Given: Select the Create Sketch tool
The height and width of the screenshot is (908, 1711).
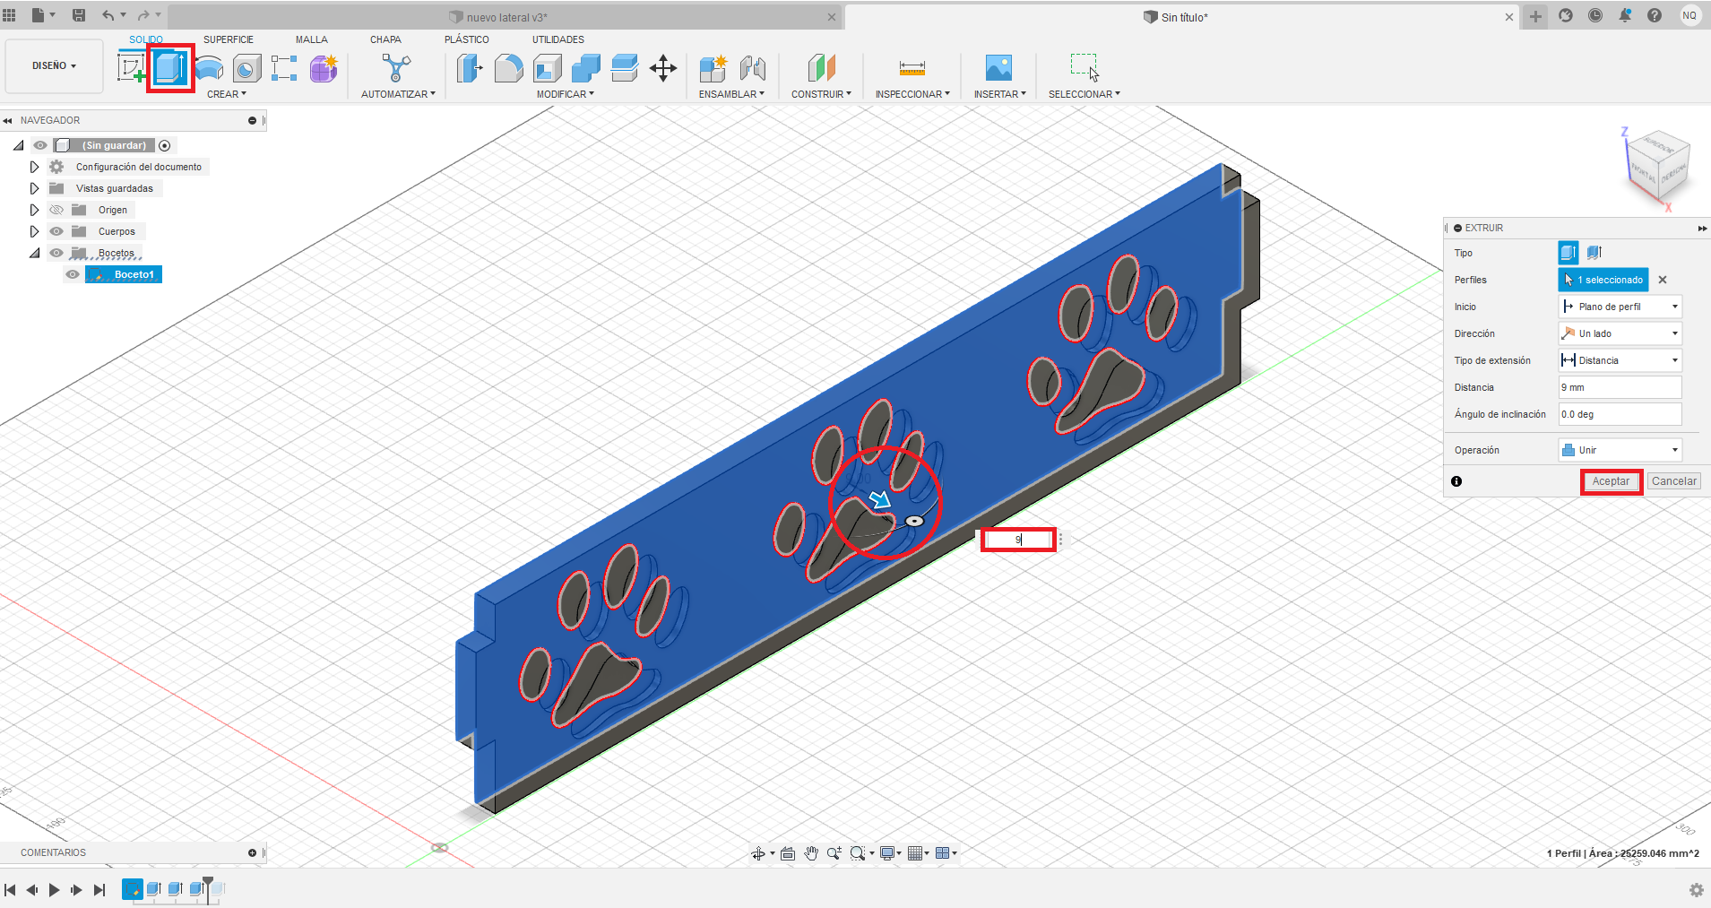Looking at the screenshot, I should pyautogui.click(x=131, y=68).
